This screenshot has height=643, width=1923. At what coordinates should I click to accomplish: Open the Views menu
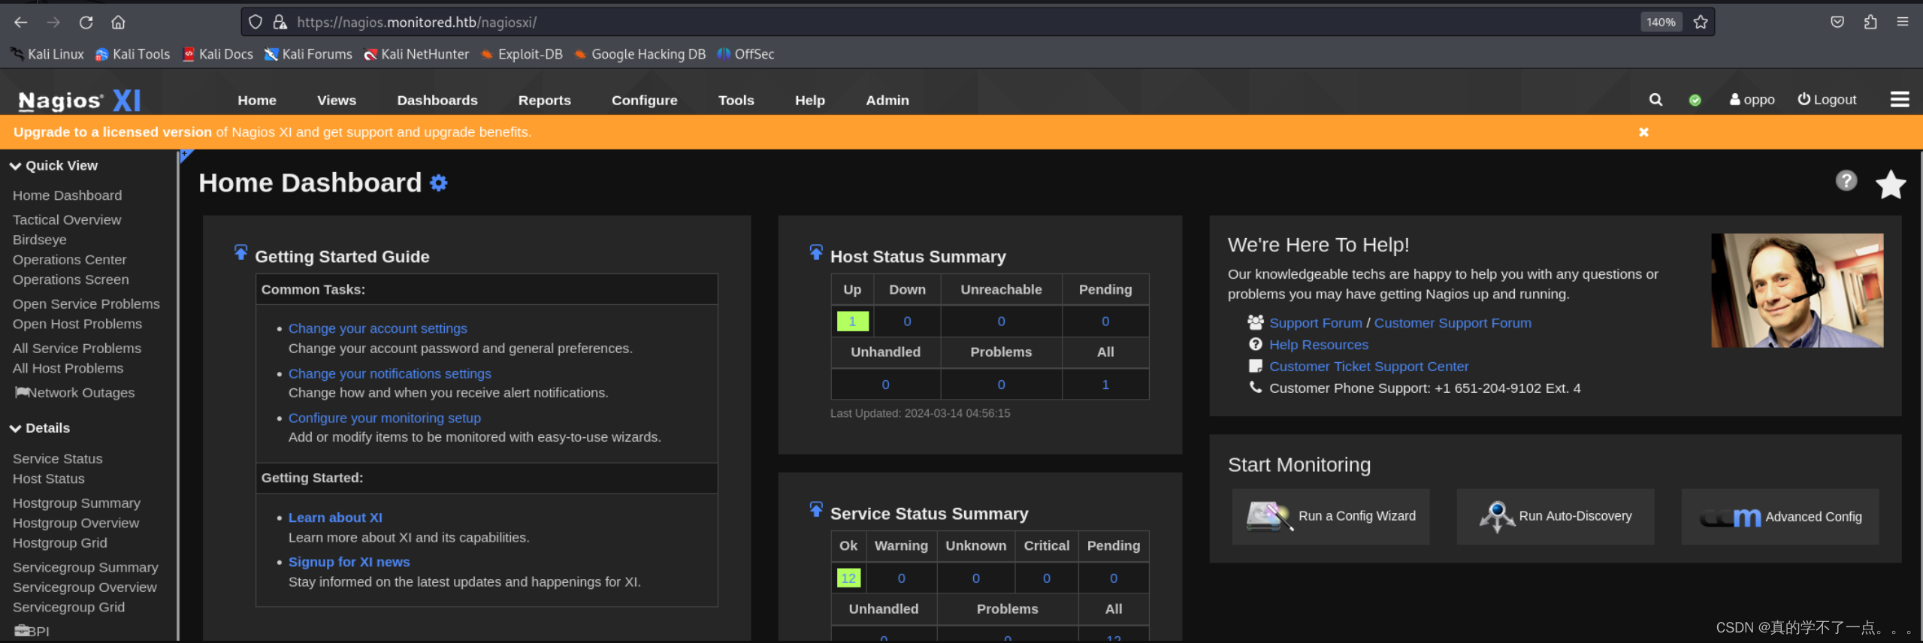pyautogui.click(x=337, y=100)
